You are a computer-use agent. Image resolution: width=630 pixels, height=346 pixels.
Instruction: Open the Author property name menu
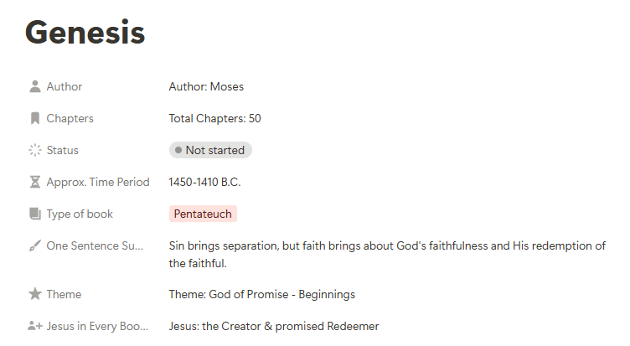pyautogui.click(x=65, y=86)
